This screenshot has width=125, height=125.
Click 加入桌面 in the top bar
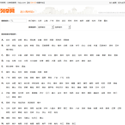point(113,3)
